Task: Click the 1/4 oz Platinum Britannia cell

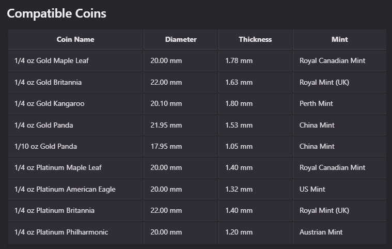Action: 54,211
